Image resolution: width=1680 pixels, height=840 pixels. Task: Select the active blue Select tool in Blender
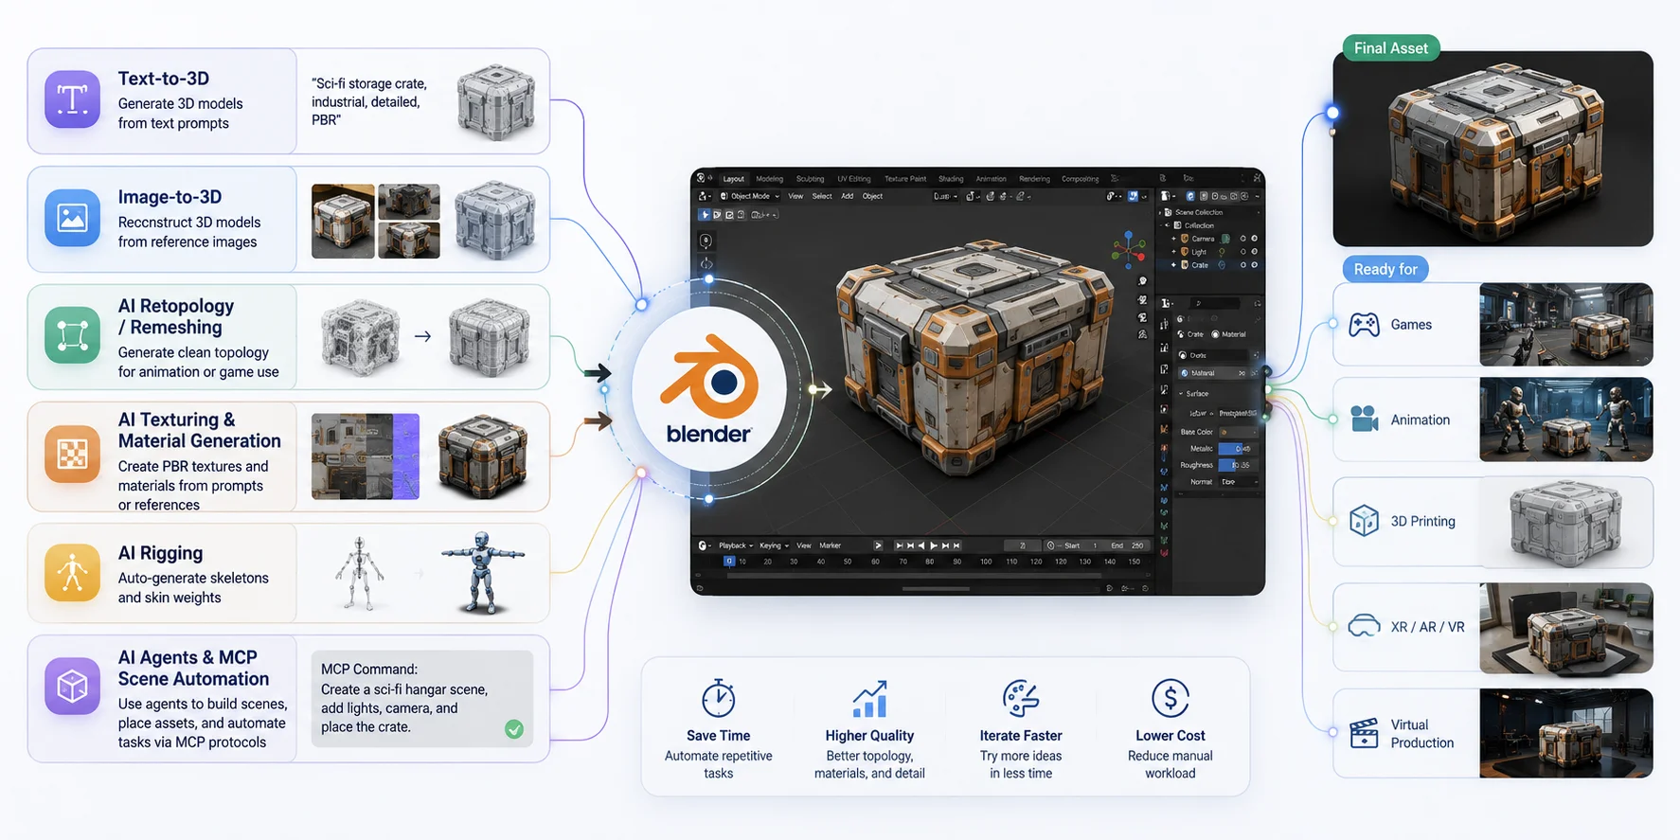705,215
